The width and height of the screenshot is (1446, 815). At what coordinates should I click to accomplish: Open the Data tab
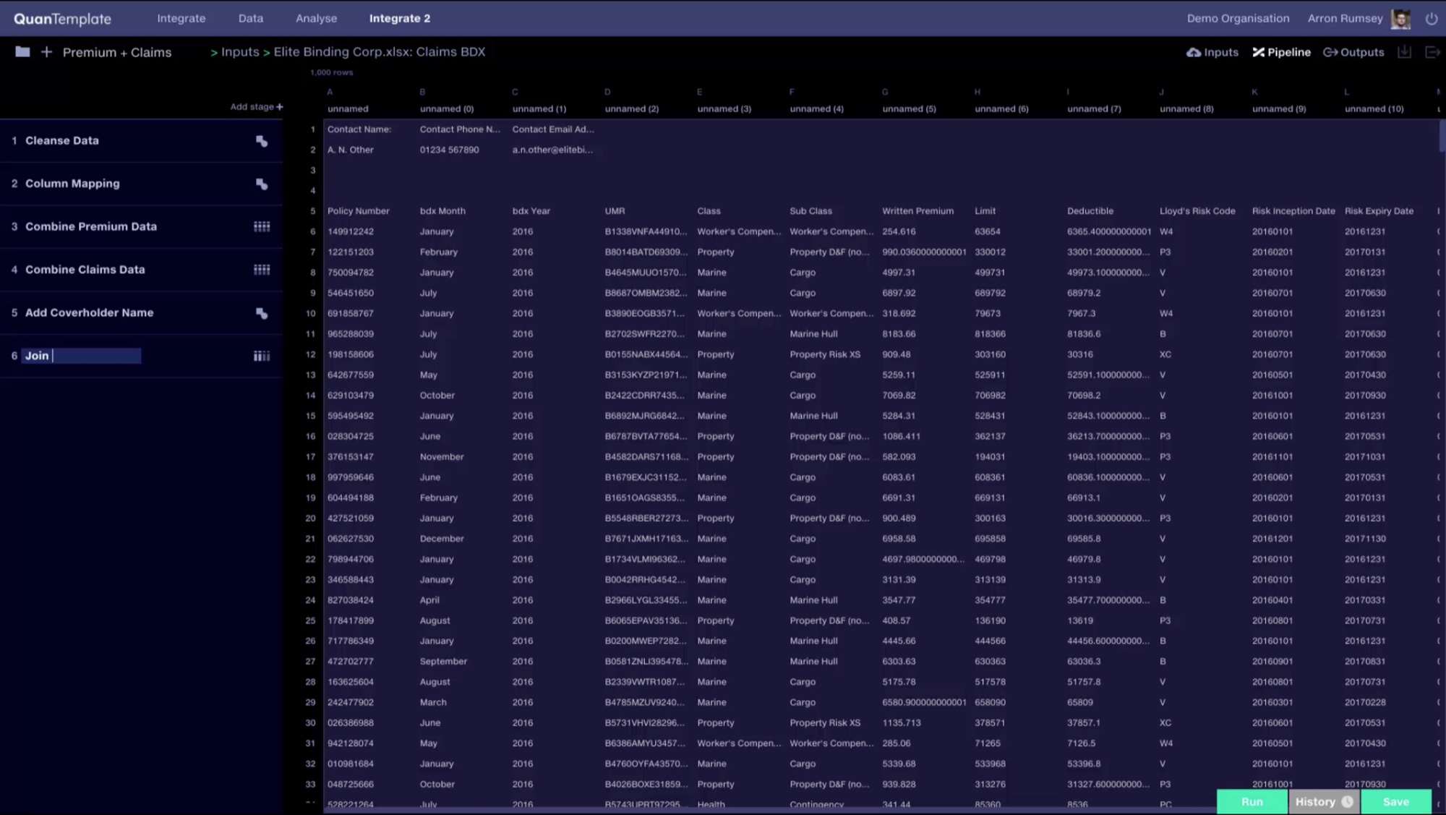tap(251, 19)
